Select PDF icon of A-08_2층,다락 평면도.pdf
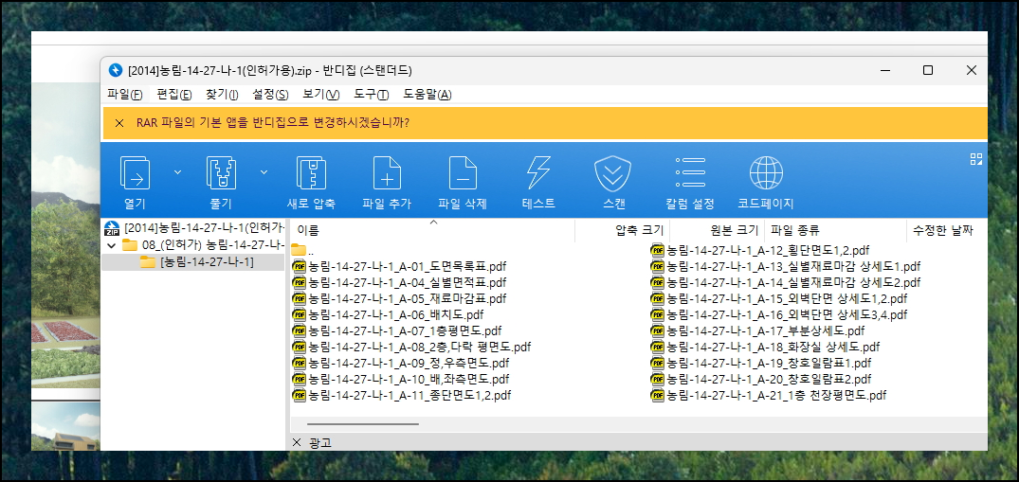Screen dimensions: 1019x482 pyautogui.click(x=299, y=347)
